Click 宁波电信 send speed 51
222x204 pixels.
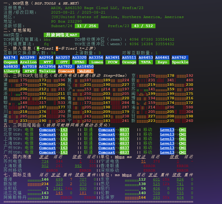[143, 161]
